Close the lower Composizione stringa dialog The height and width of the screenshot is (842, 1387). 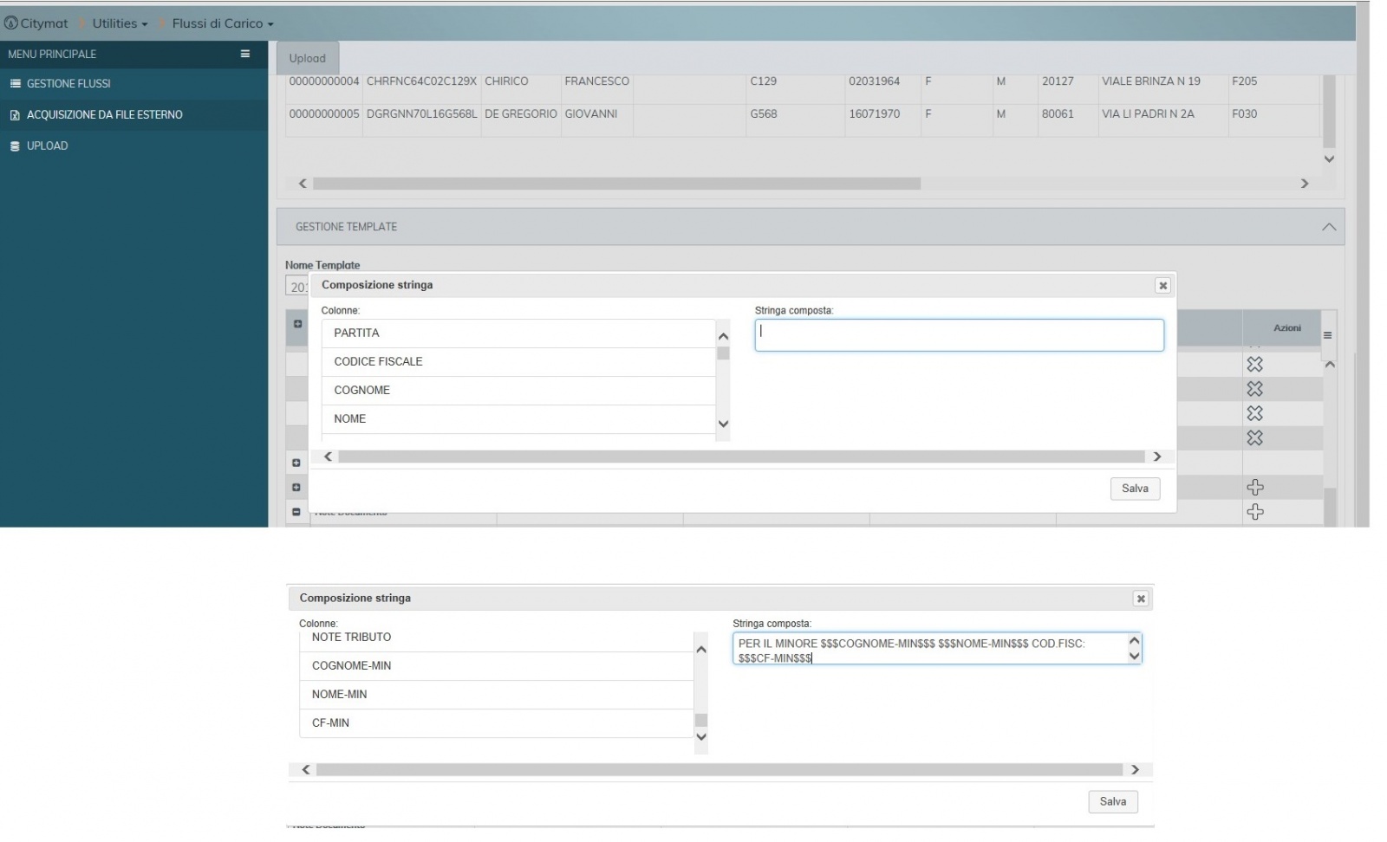coord(1141,599)
